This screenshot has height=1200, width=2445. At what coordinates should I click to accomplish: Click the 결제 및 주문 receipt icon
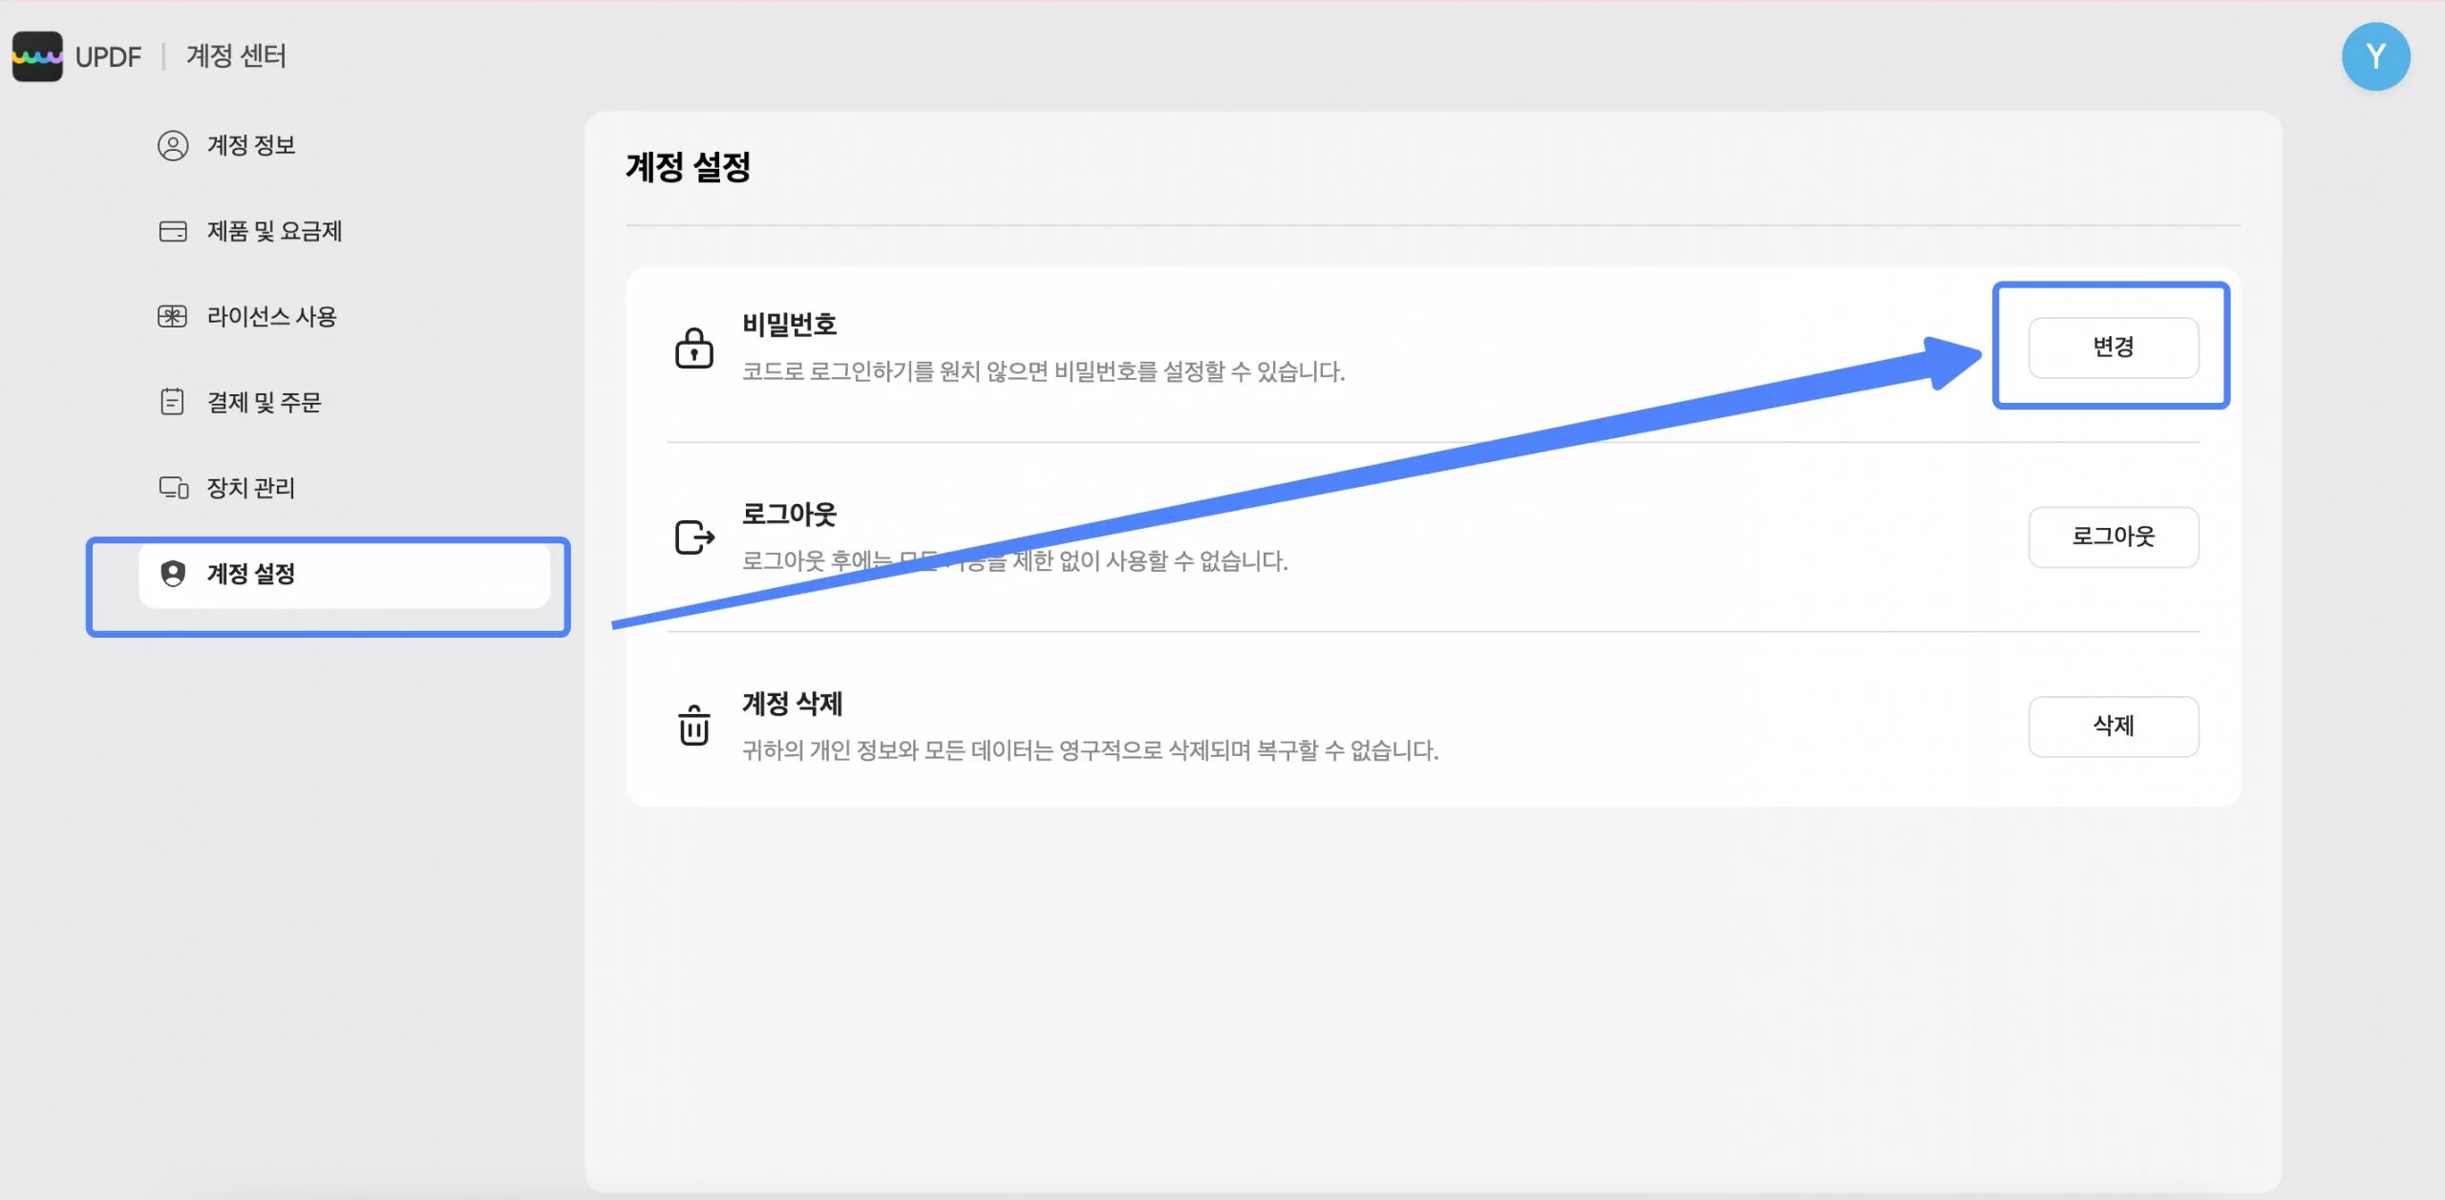point(173,402)
